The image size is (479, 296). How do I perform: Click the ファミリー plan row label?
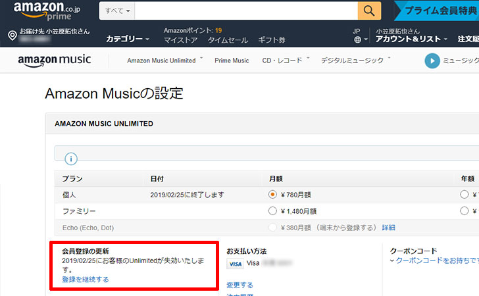[x=79, y=211]
